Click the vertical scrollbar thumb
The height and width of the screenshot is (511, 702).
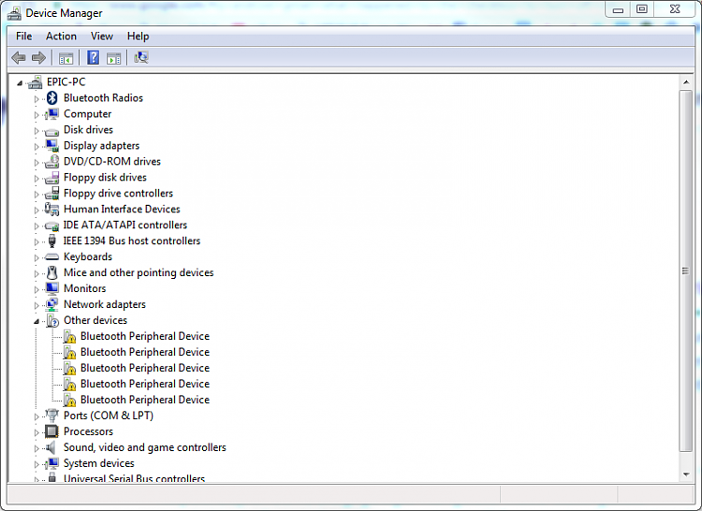coord(685,270)
